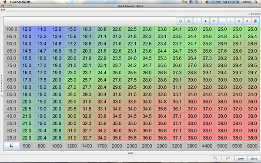
Task: Click the Burn button
Action: click(241, 159)
